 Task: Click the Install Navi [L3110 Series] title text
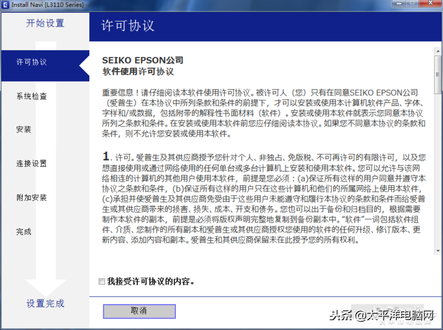tap(47, 5)
